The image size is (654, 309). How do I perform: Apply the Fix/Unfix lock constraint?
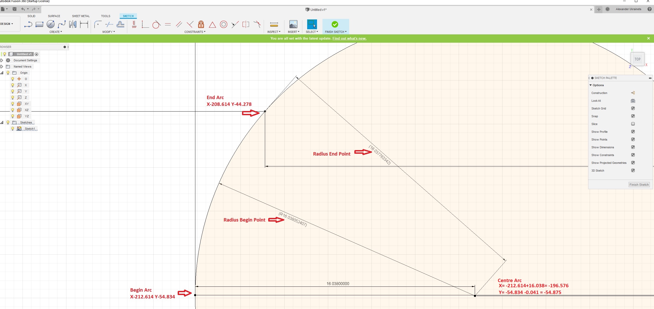[x=201, y=25]
